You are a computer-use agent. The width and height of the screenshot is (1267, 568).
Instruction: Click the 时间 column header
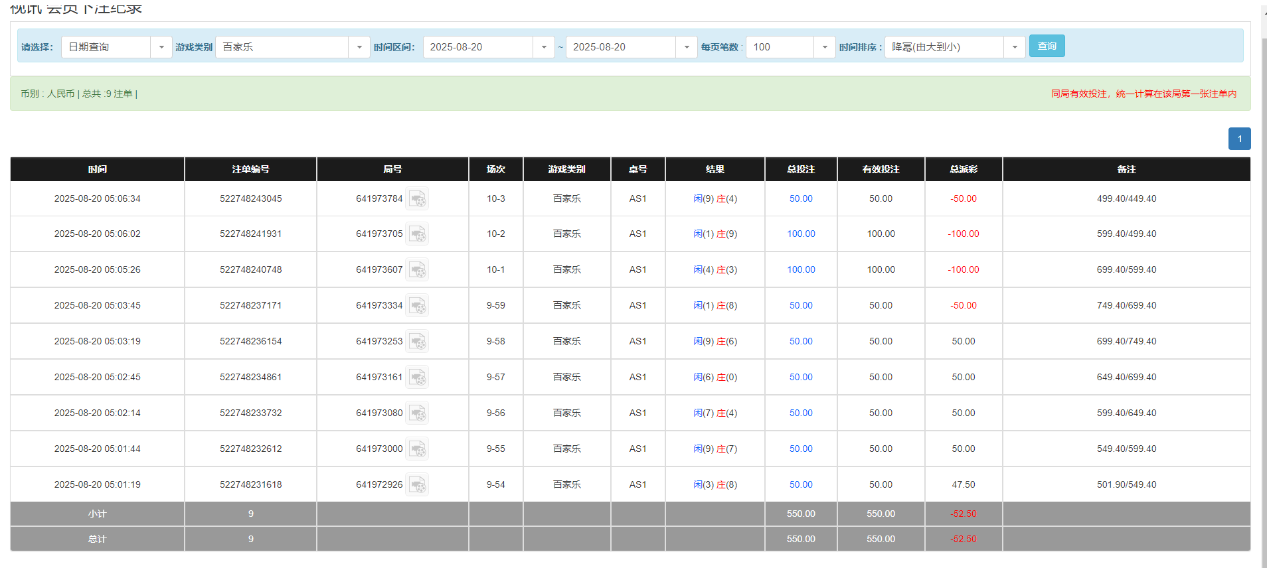(97, 169)
